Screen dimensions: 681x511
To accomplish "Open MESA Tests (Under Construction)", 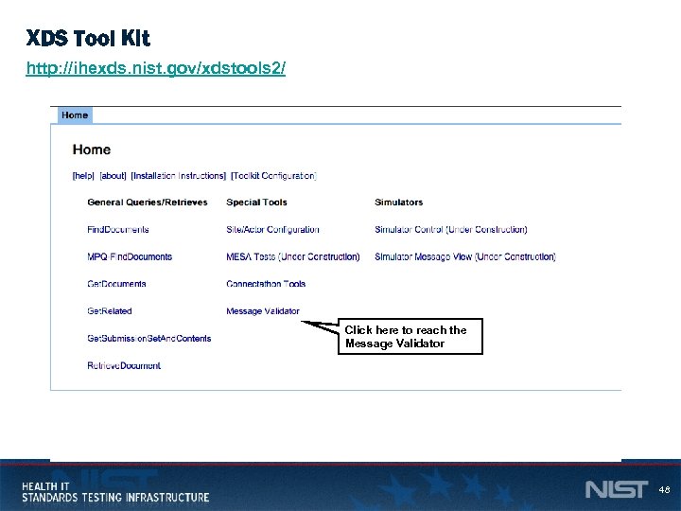I will (293, 256).
